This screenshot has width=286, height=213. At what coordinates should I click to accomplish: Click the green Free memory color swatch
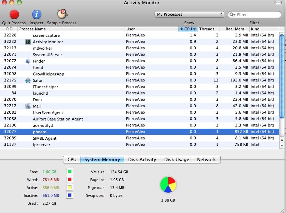(70, 172)
